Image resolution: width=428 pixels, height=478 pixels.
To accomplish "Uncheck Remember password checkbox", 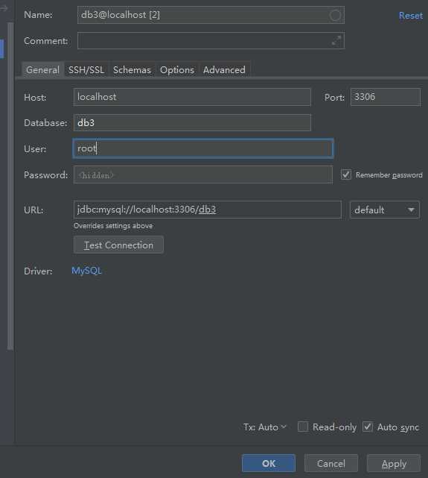I will coord(346,174).
